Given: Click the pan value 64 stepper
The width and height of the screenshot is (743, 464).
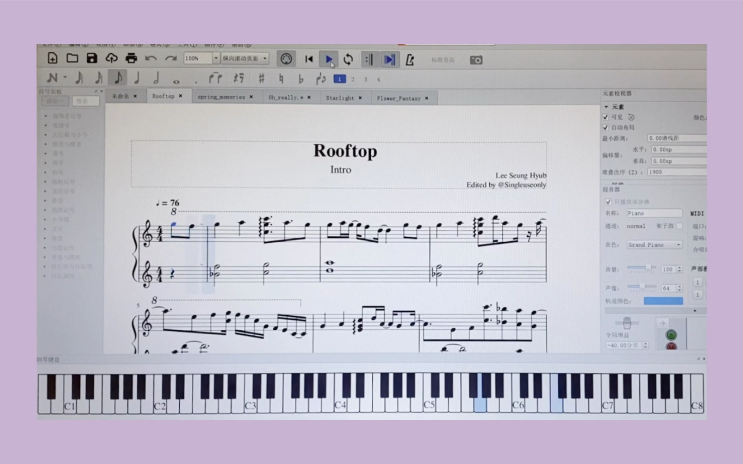Looking at the screenshot, I should (x=679, y=288).
